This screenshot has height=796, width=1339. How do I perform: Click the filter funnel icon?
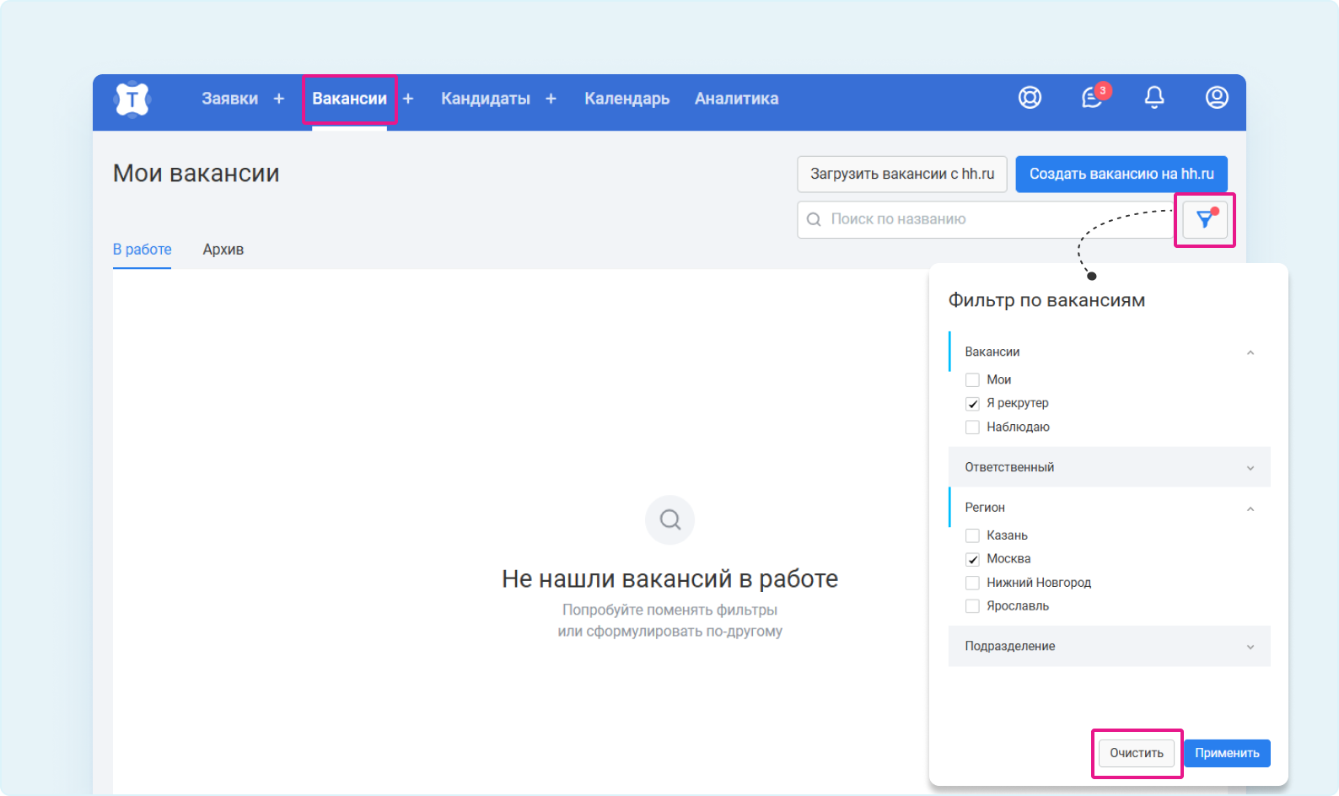tap(1205, 220)
